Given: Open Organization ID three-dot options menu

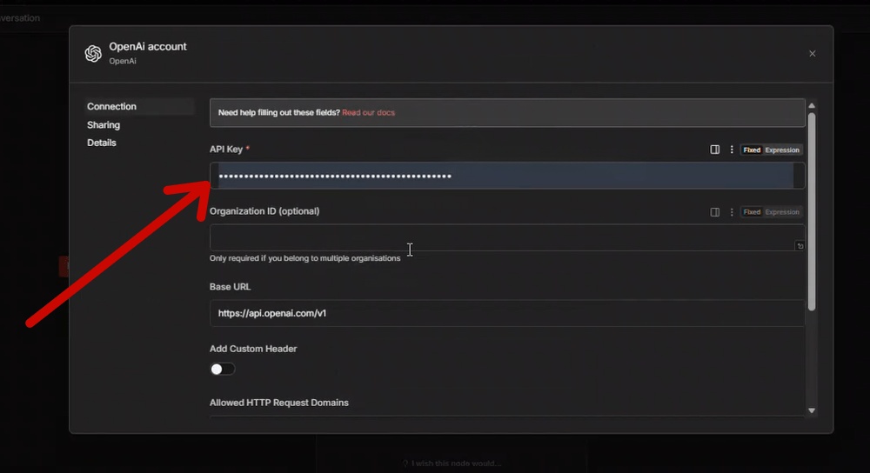Looking at the screenshot, I should pyautogui.click(x=732, y=212).
